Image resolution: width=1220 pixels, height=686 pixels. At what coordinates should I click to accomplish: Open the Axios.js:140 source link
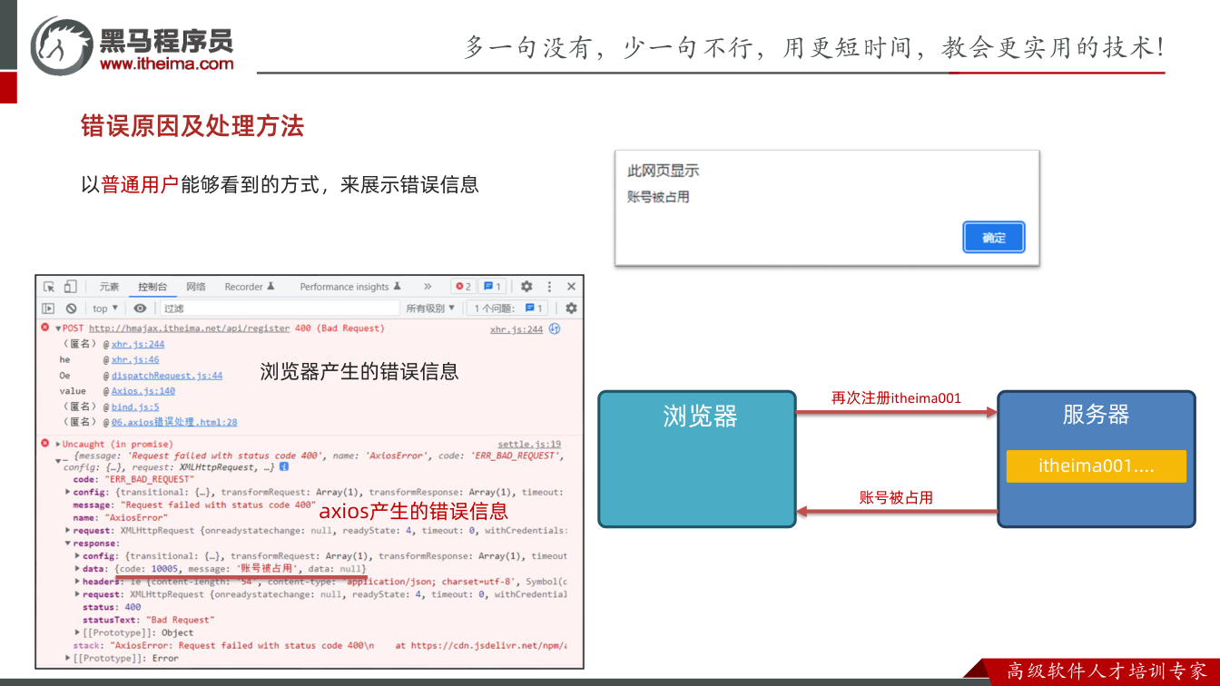tap(143, 391)
